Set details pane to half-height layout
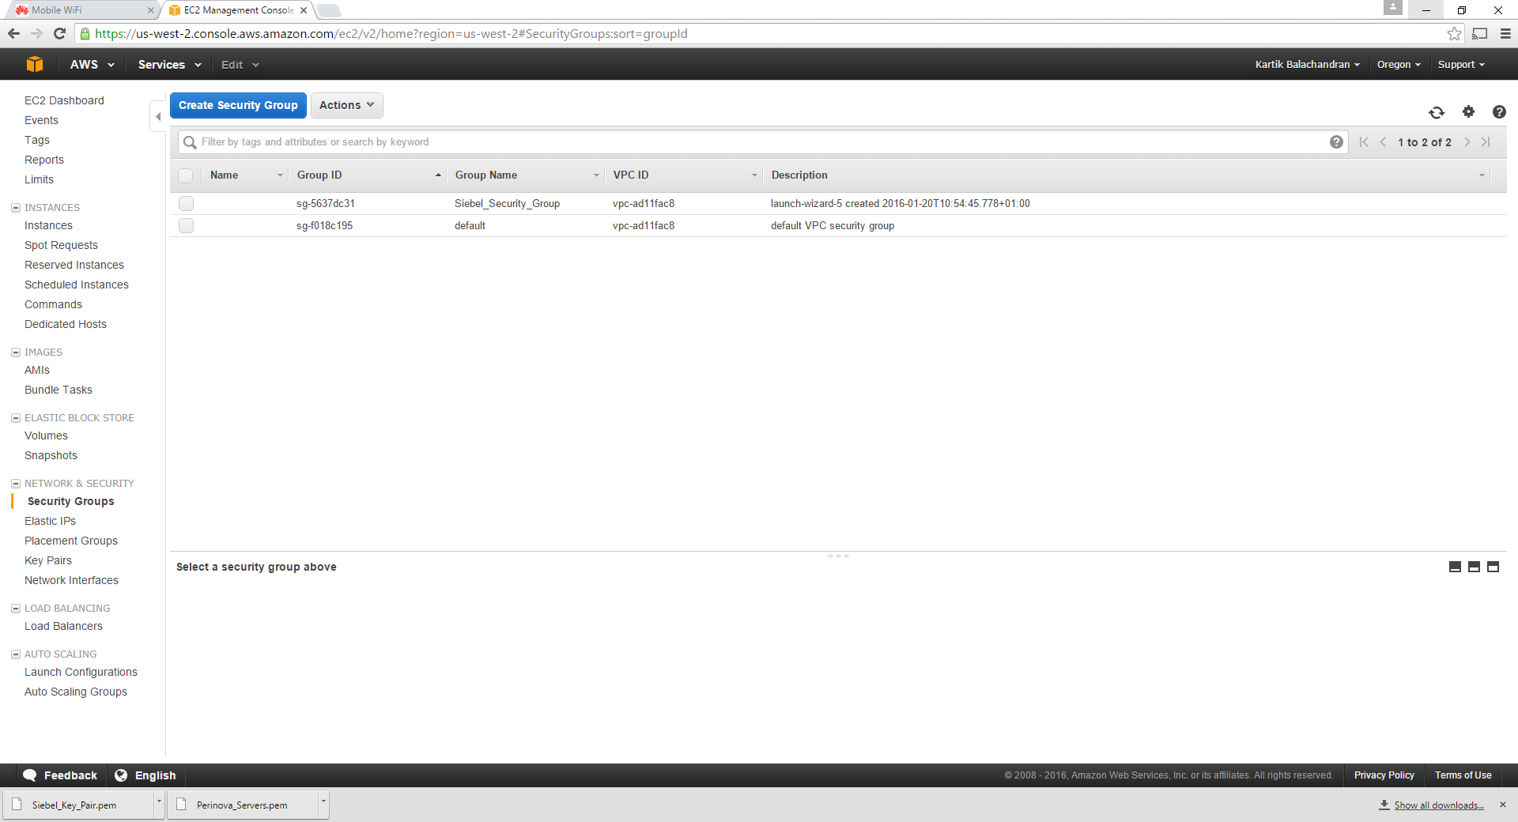The height and width of the screenshot is (822, 1518). [1474, 567]
